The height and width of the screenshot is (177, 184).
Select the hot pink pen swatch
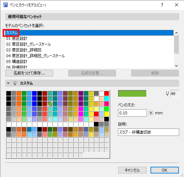pyautogui.click(x=107, y=104)
